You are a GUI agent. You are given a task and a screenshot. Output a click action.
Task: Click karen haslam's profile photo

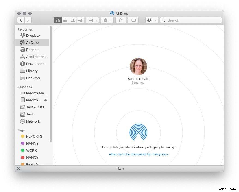[x=138, y=66]
